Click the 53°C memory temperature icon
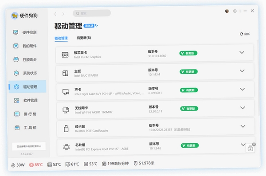This screenshot has height=176, width=266. point(50,164)
